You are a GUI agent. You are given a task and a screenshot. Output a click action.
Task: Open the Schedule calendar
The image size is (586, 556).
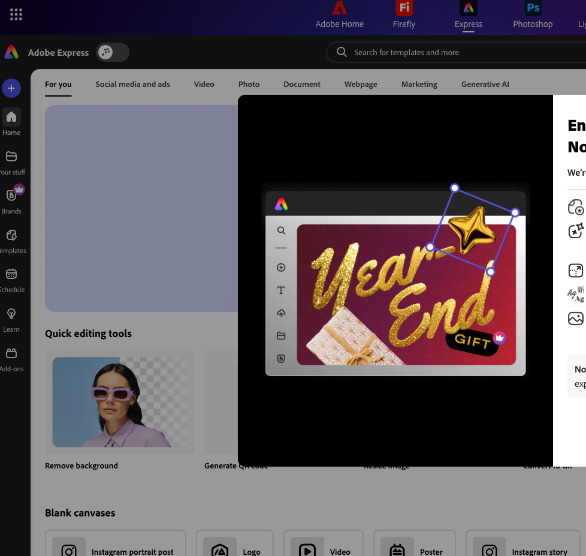pos(11,279)
